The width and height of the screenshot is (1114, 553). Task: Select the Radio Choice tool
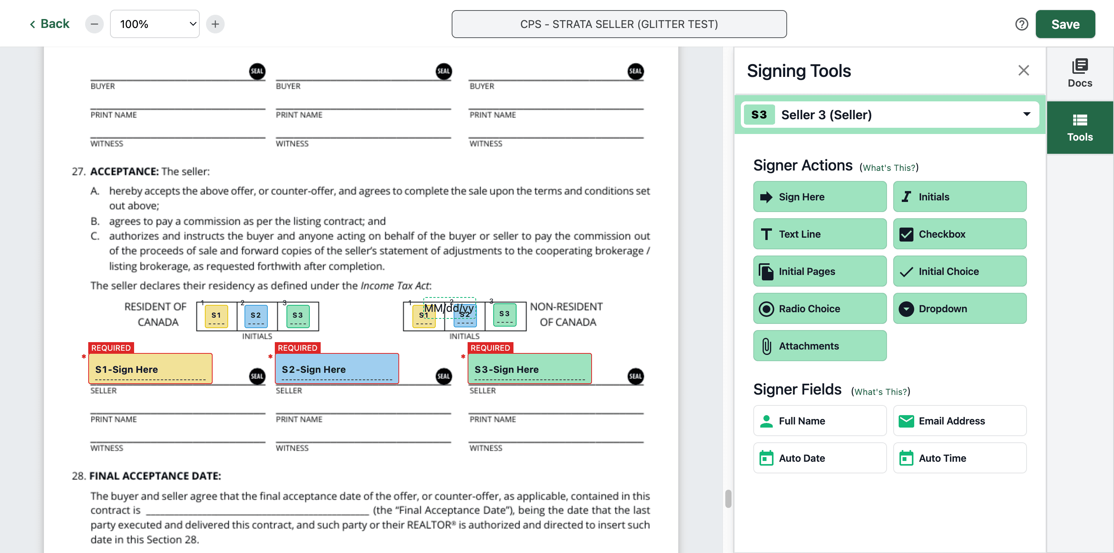pos(819,308)
